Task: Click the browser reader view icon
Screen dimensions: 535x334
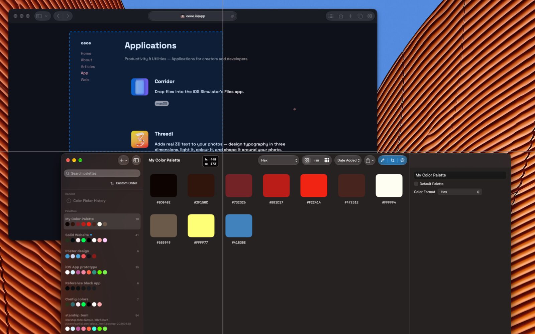Action: pyautogui.click(x=232, y=16)
